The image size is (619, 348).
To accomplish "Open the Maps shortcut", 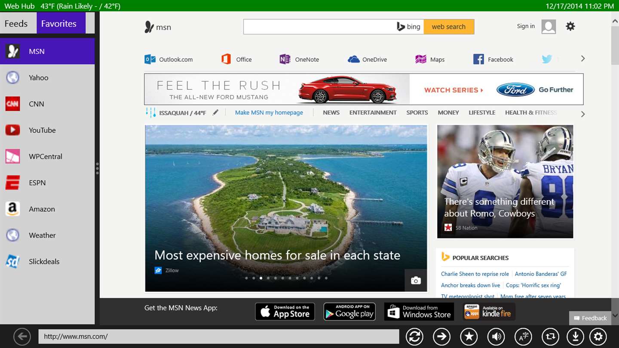I will 430,59.
